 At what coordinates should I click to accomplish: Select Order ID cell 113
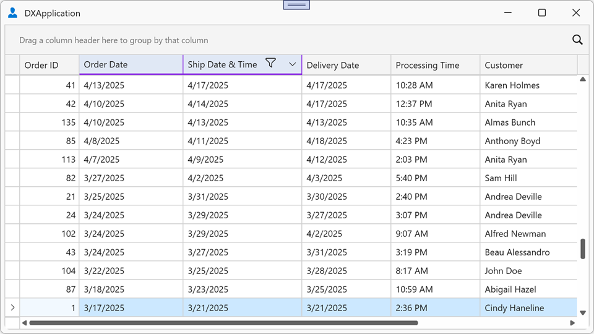click(x=49, y=160)
